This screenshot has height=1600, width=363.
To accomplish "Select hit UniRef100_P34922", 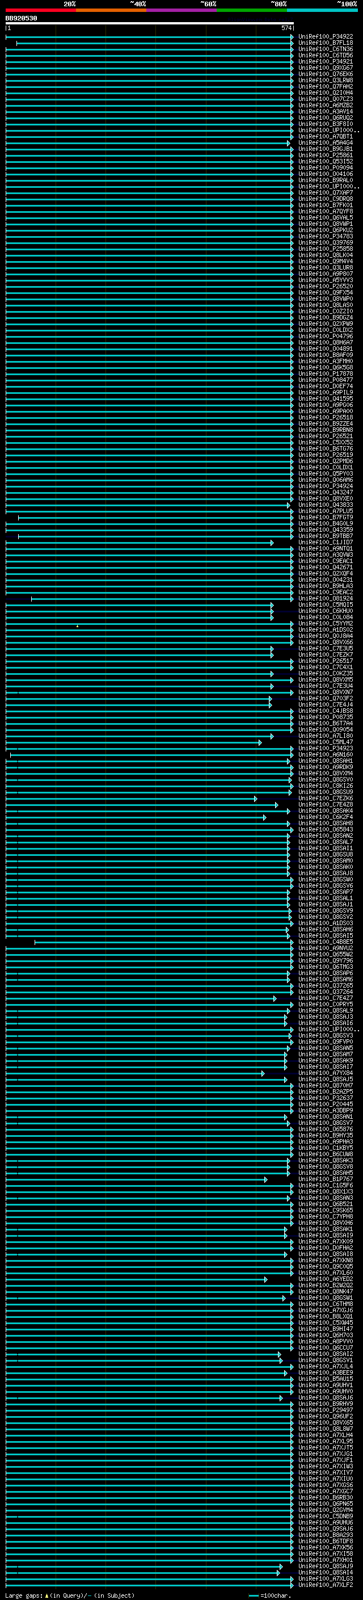I will [x=325, y=37].
